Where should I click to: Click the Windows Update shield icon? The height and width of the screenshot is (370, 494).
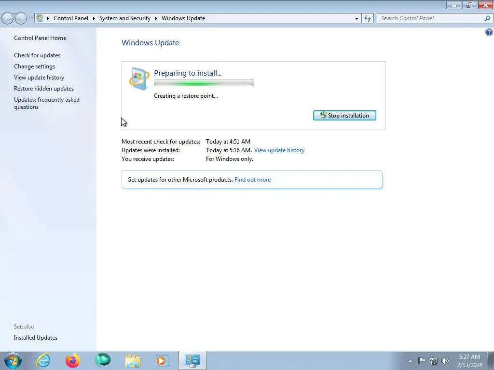pos(139,79)
